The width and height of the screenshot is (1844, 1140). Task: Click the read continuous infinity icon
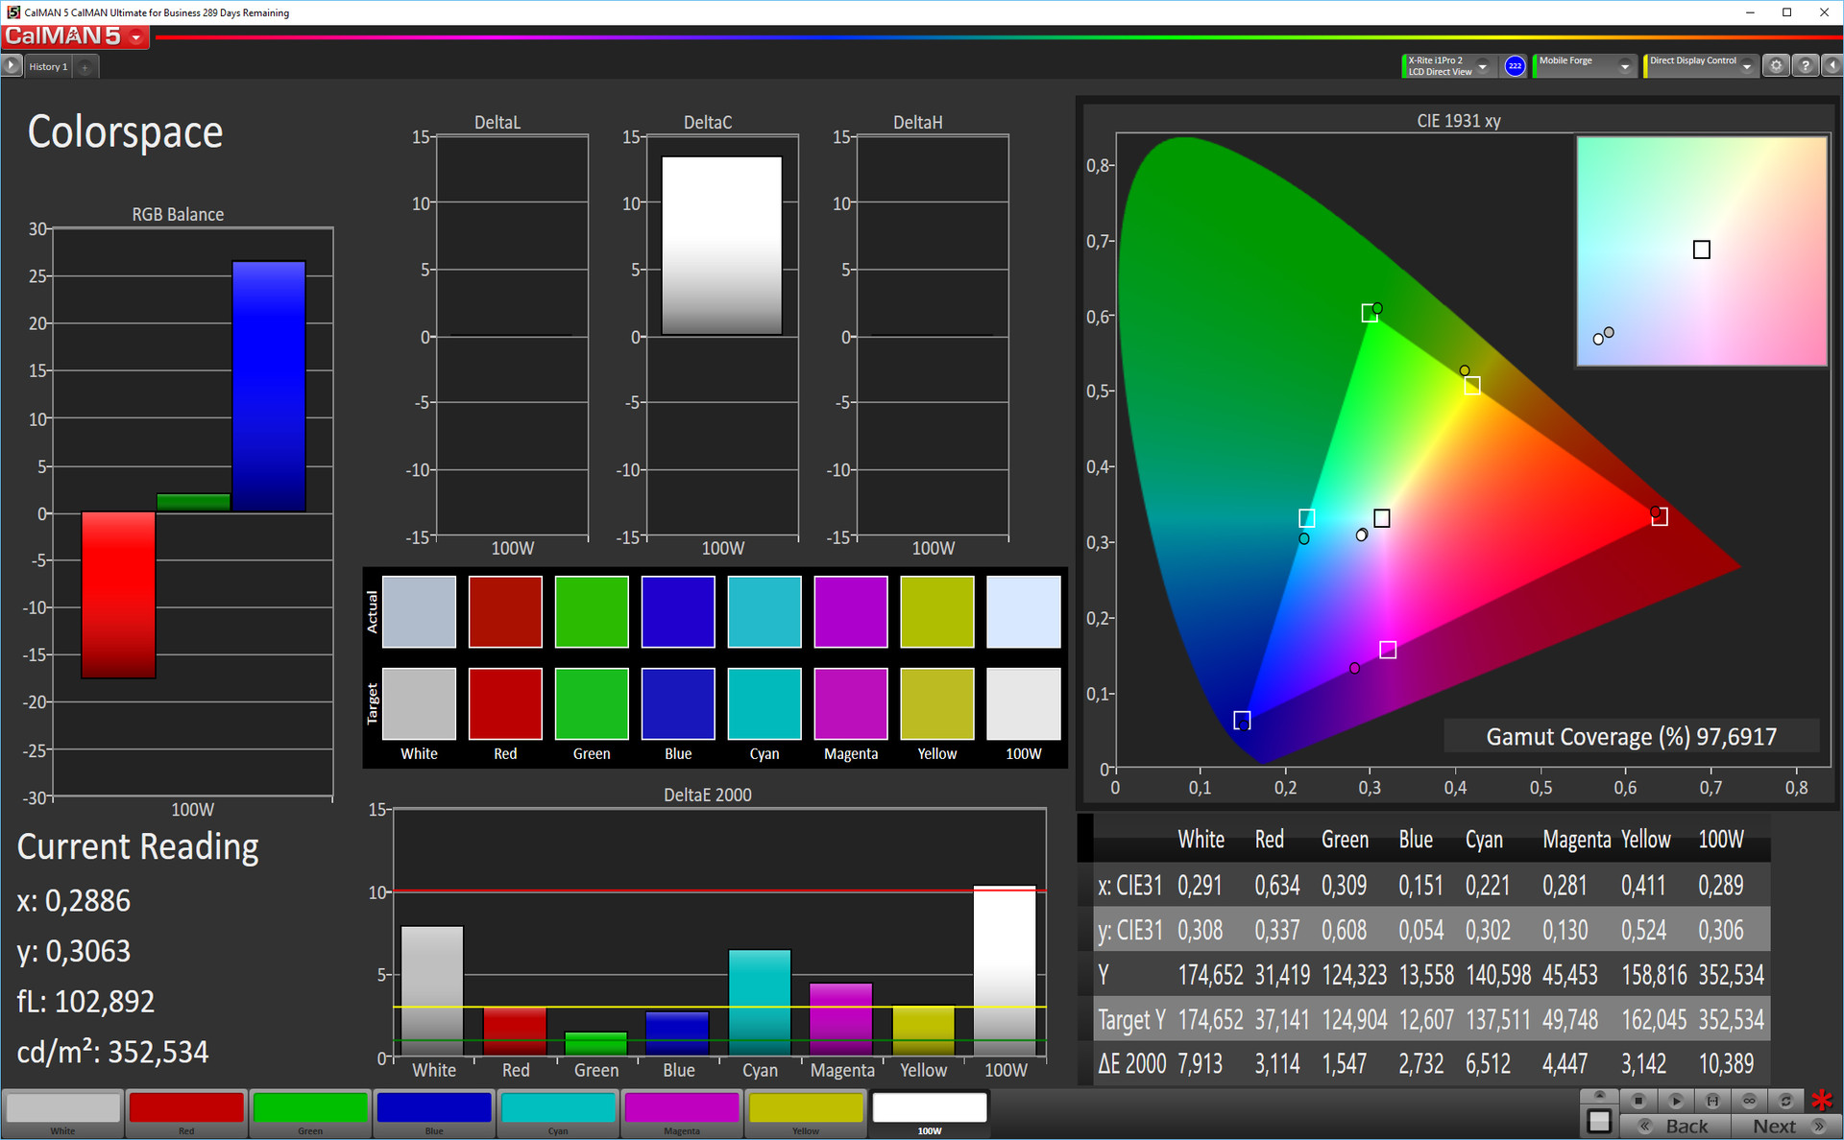[1749, 1101]
